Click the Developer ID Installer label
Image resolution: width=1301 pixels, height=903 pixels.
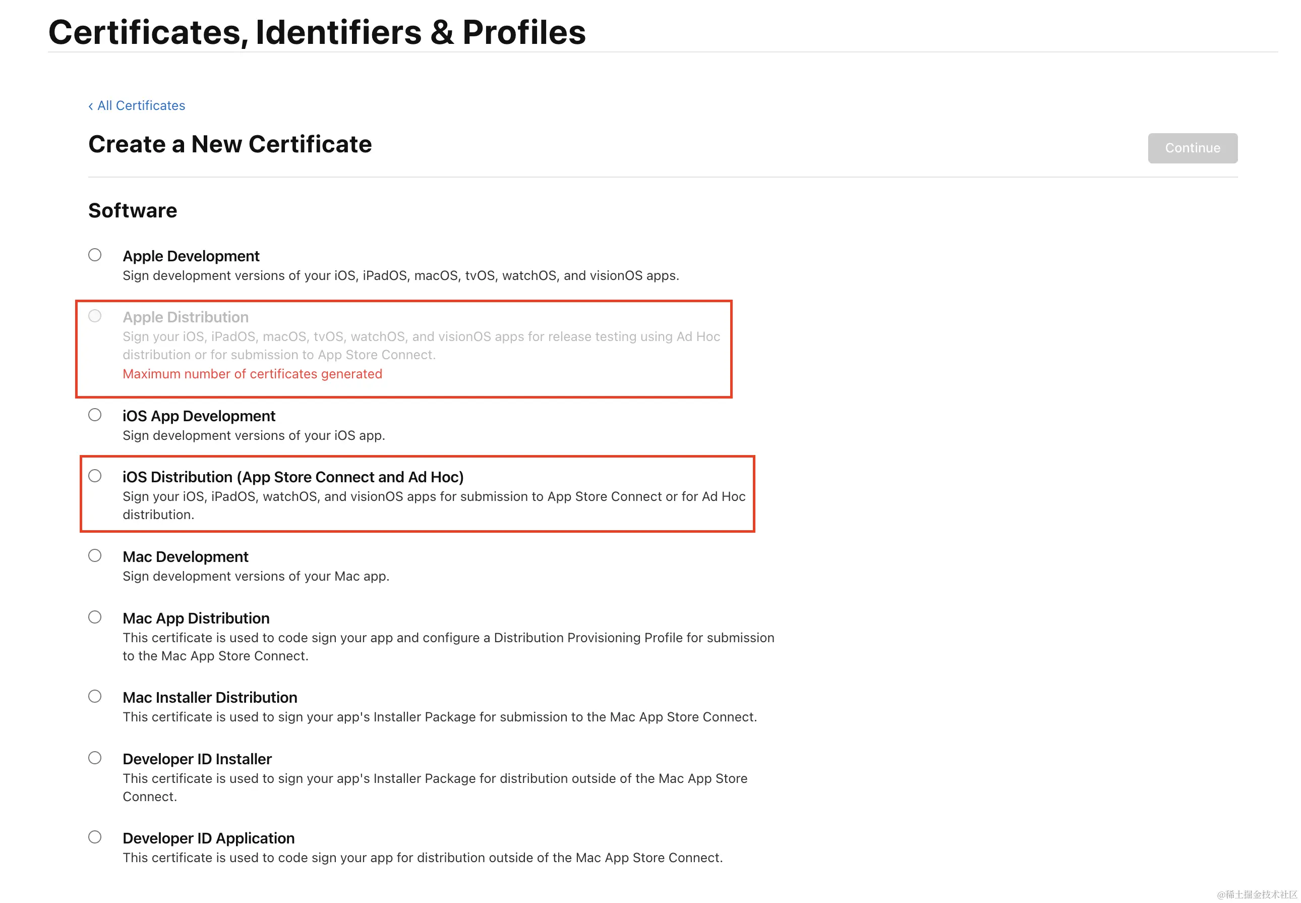(x=197, y=759)
